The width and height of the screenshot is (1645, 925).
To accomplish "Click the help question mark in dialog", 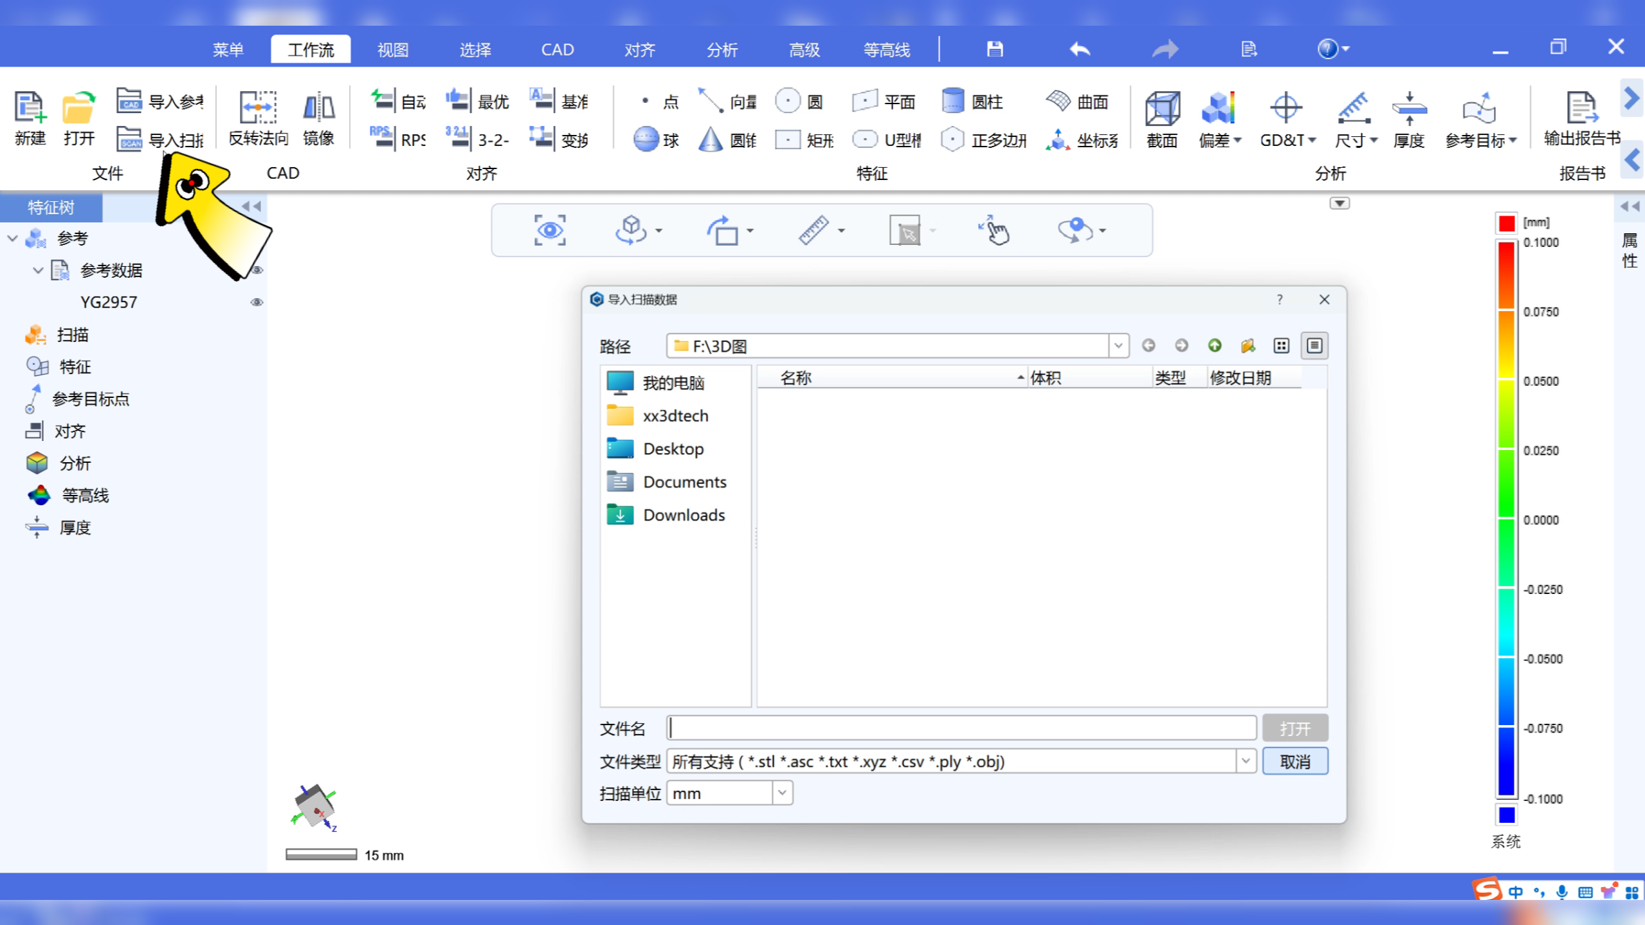I will click(1280, 300).
